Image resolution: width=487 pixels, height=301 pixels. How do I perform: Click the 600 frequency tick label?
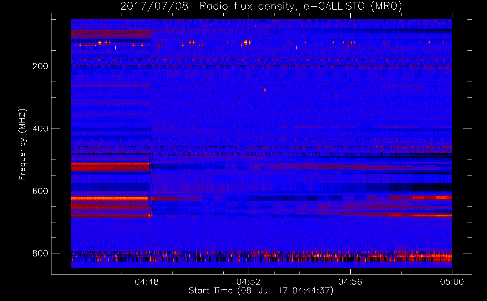(x=40, y=191)
